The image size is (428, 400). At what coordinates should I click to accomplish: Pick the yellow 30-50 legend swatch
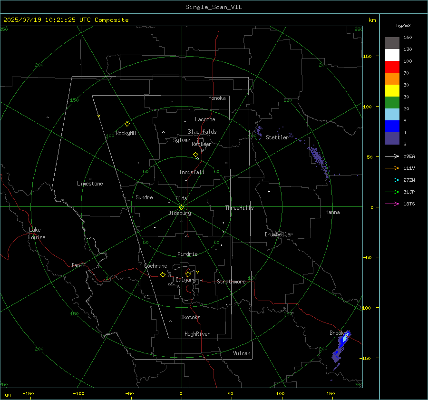click(x=392, y=91)
